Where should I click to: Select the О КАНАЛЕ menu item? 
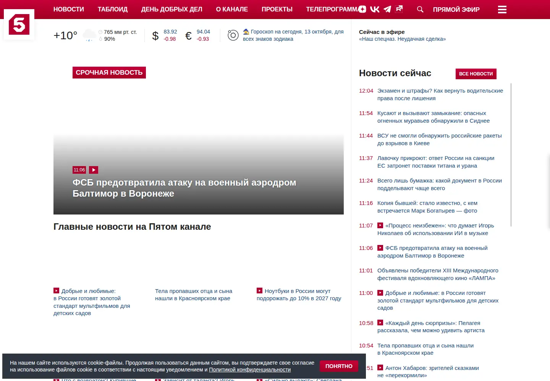(232, 9)
